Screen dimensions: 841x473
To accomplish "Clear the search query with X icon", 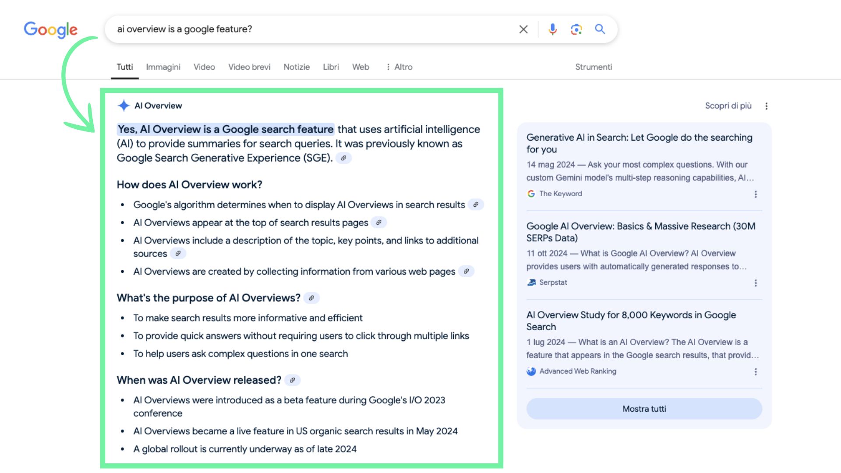I will 523,29.
